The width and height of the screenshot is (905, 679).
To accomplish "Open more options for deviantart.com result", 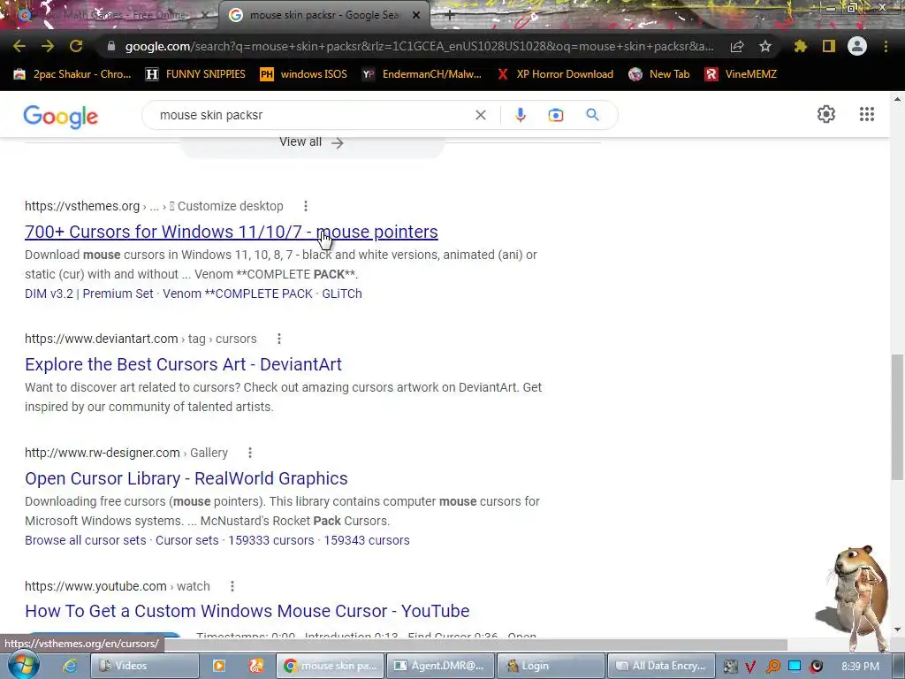I will click(x=278, y=339).
